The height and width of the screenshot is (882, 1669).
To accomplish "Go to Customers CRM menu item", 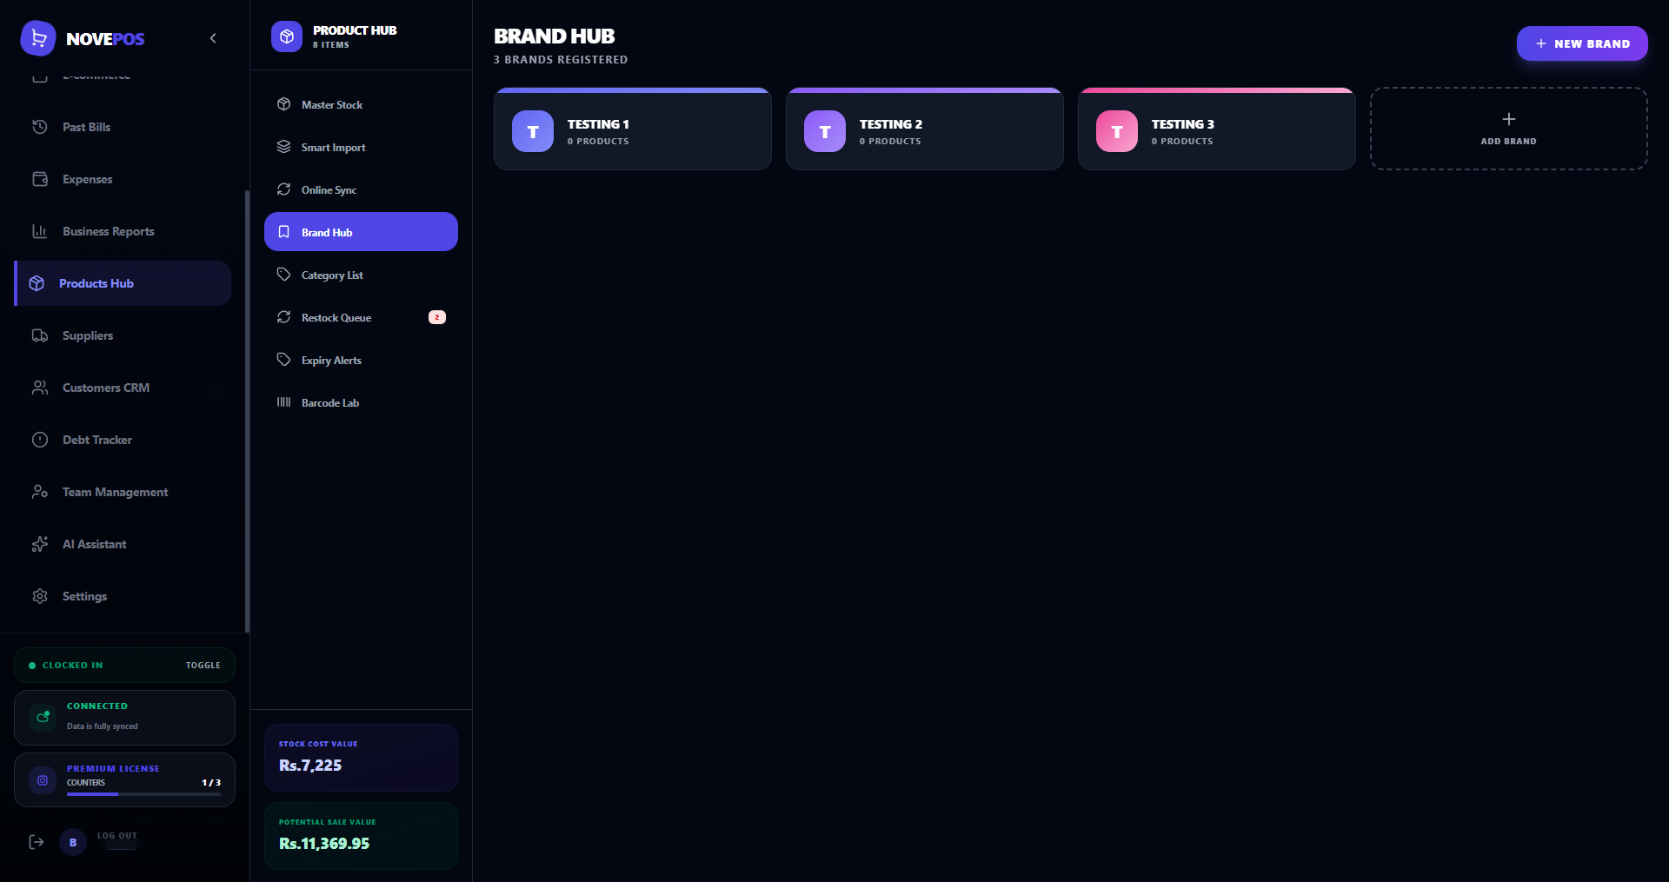I will [123, 388].
